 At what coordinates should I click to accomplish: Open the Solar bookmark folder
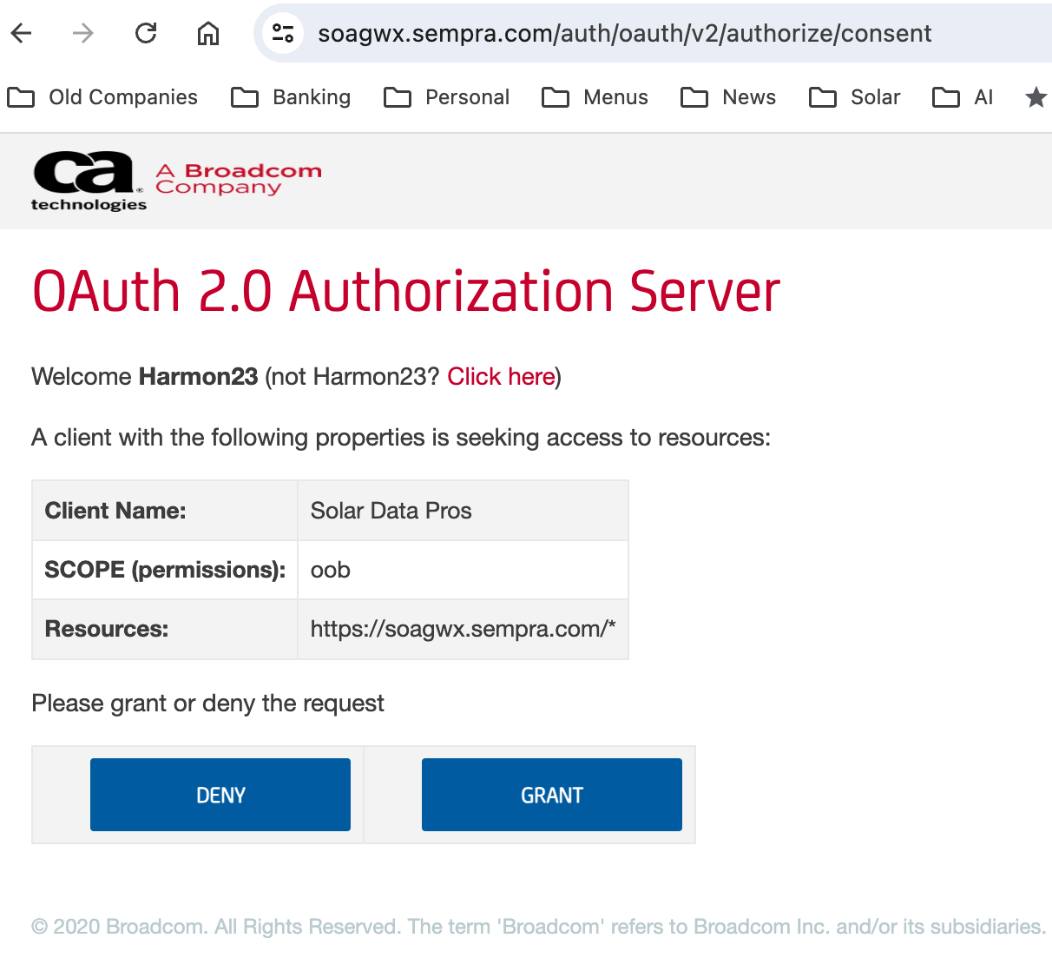(x=854, y=97)
